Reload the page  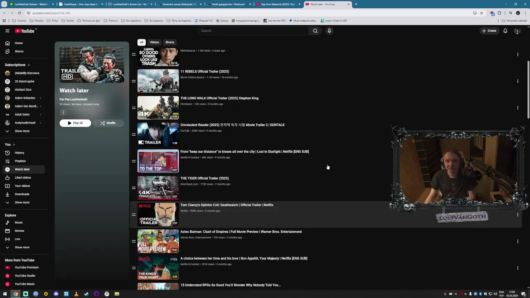point(19,13)
